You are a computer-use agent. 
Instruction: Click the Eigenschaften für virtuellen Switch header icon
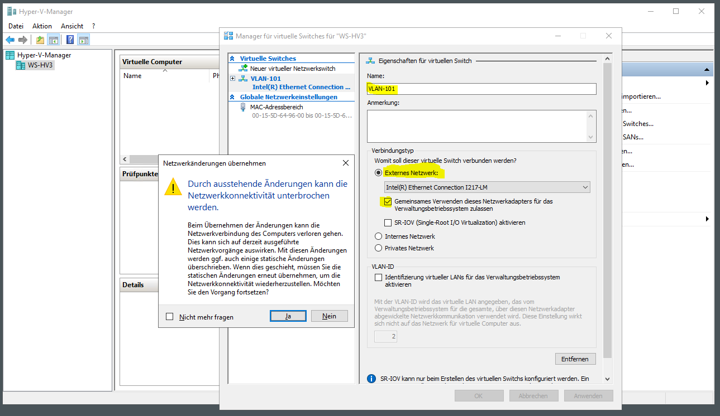tap(370, 60)
